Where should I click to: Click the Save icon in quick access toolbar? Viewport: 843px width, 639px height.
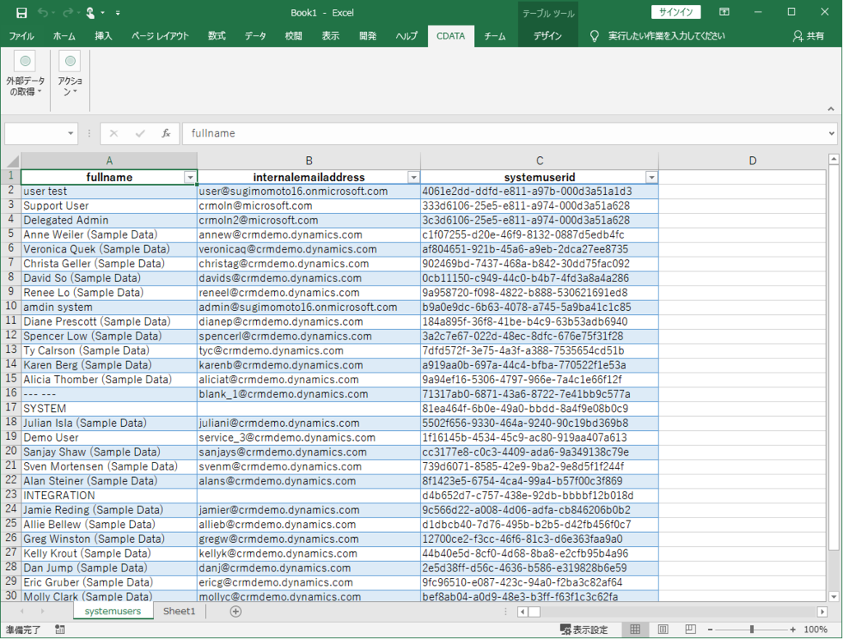coord(21,12)
